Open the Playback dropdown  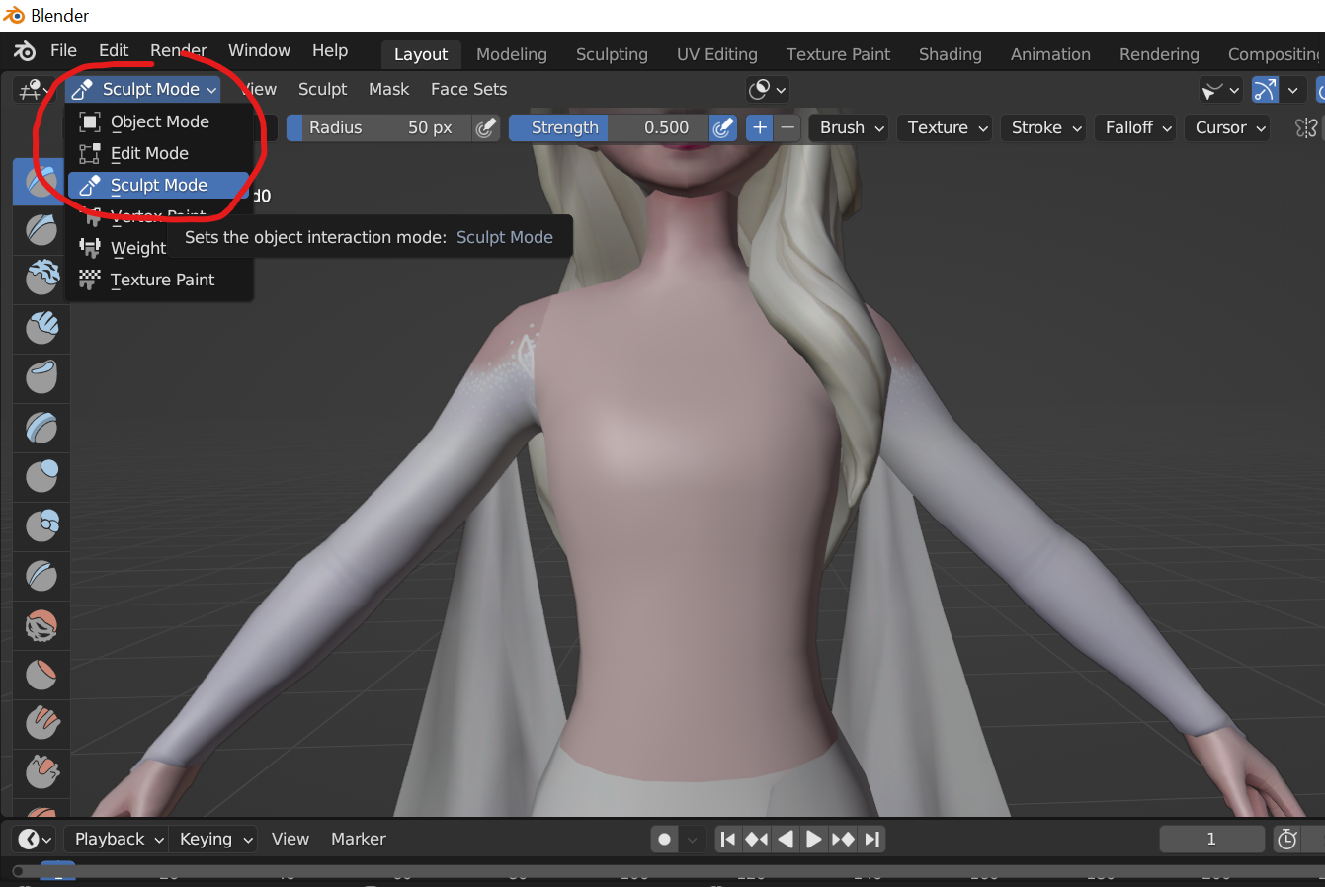tap(118, 839)
